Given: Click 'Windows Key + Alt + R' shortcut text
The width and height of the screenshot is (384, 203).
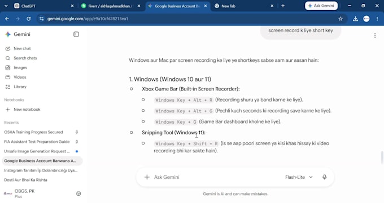Looking at the screenshot, I should click(184, 100).
